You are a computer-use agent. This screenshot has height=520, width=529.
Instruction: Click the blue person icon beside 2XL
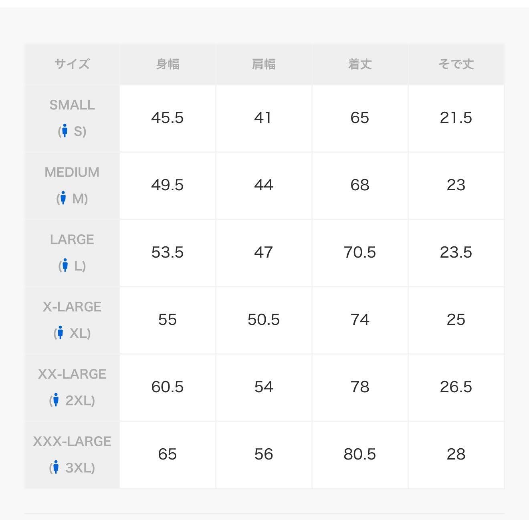[x=56, y=400]
